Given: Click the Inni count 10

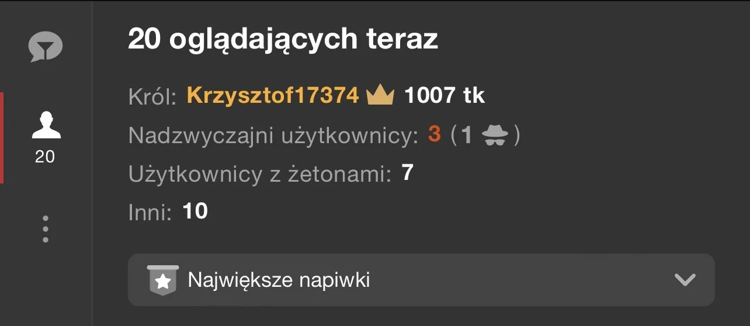Looking at the screenshot, I should pyautogui.click(x=195, y=211).
